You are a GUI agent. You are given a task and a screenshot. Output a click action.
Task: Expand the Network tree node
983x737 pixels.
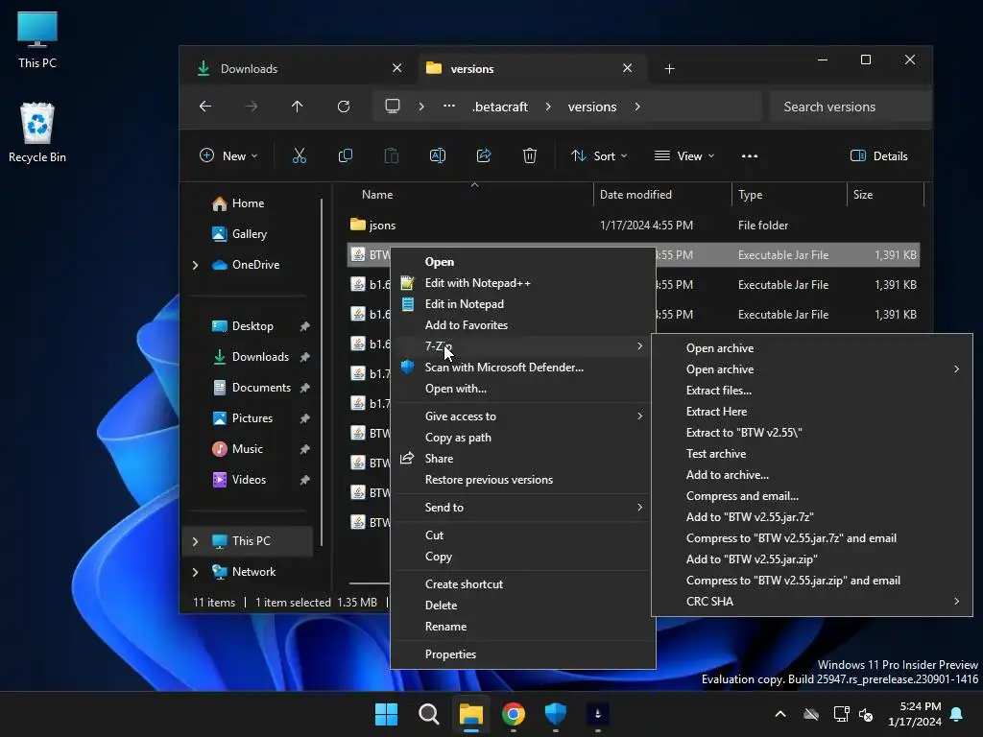[x=195, y=572]
